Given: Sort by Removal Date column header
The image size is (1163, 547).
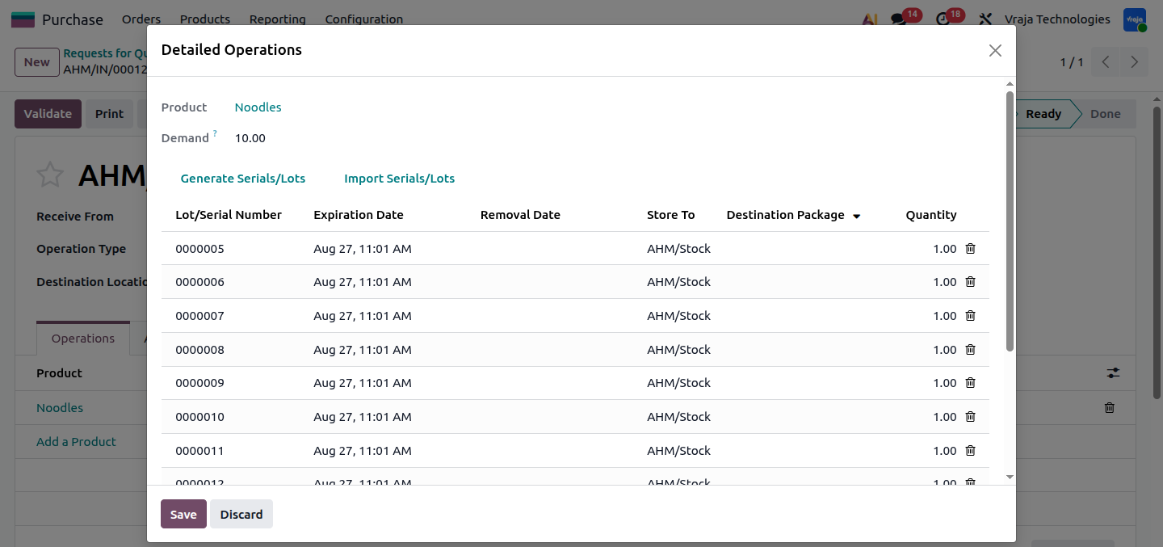Looking at the screenshot, I should tap(520, 215).
